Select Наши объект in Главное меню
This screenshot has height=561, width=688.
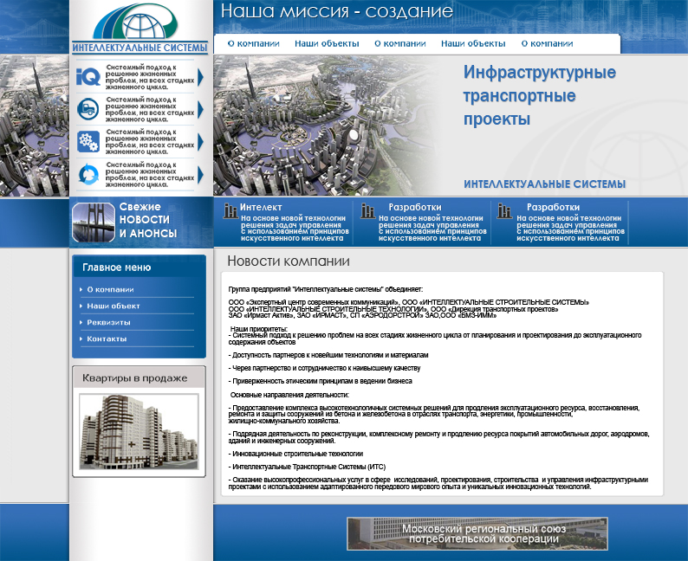[x=114, y=306]
